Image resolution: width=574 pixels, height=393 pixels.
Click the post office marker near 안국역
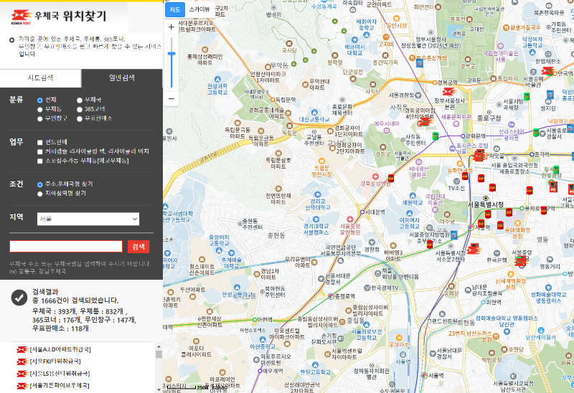coord(548,70)
